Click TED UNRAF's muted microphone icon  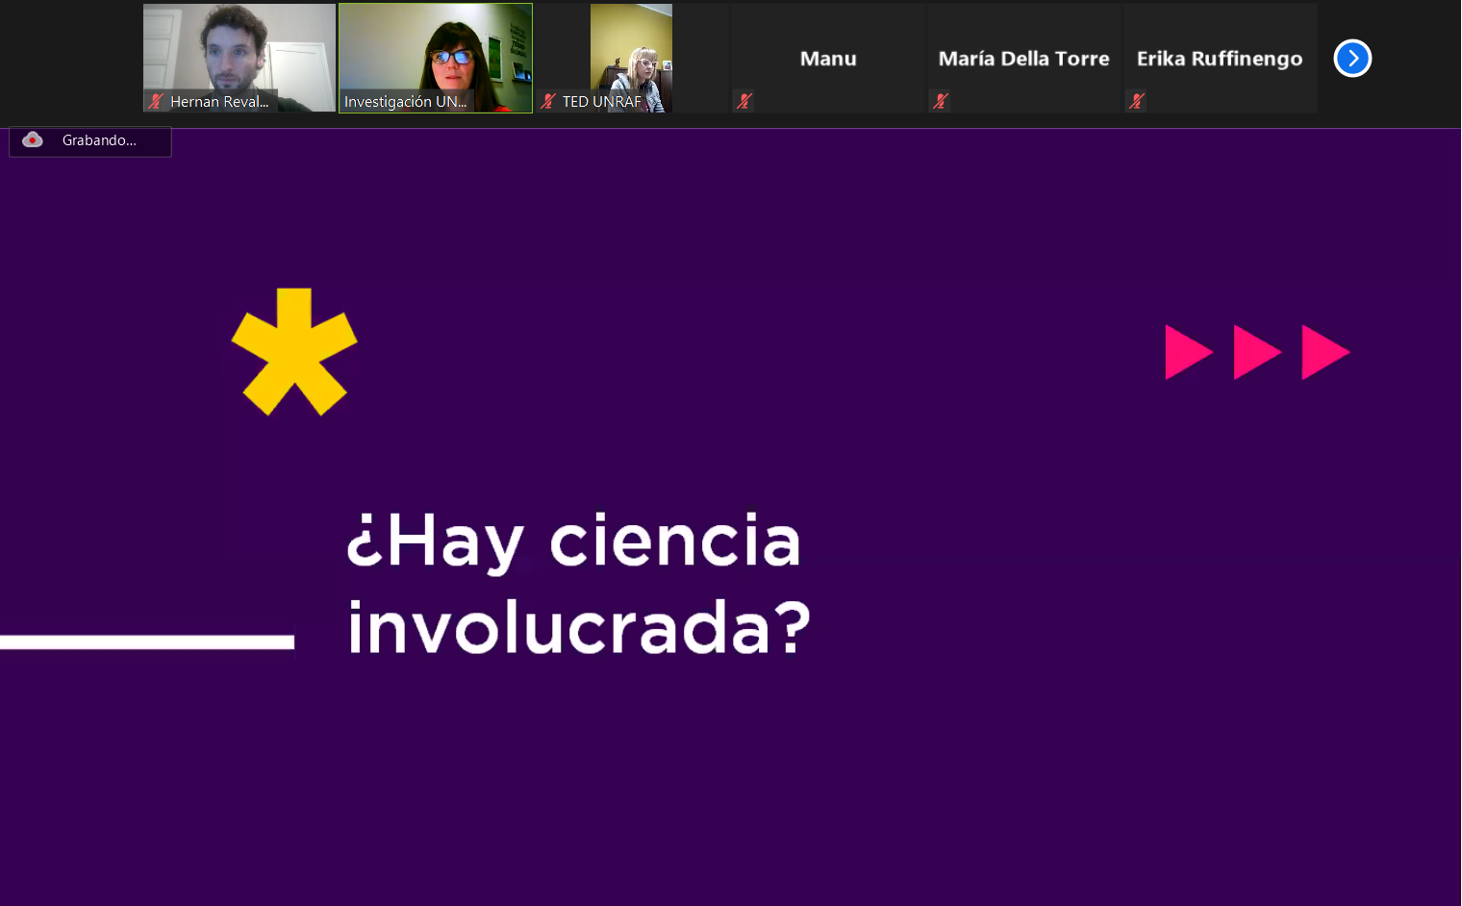(548, 101)
